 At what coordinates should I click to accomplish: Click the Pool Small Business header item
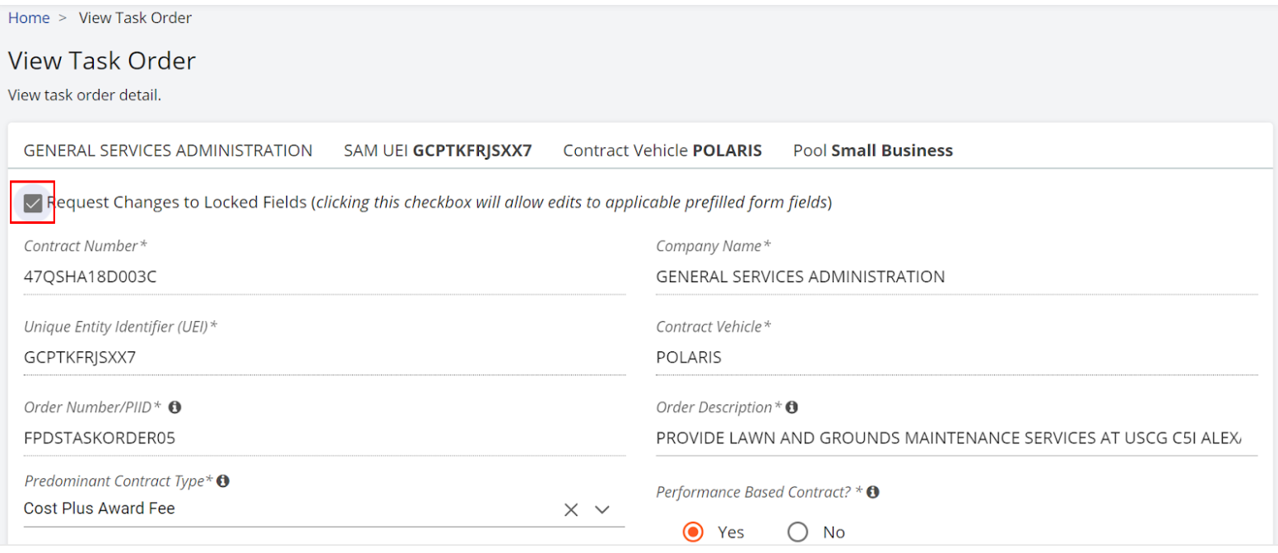[x=872, y=150]
